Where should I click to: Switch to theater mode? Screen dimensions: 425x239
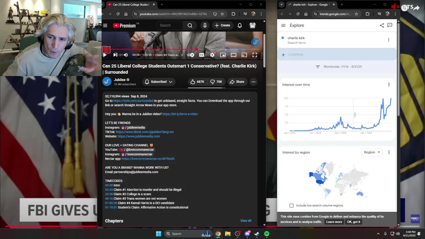coord(233,55)
